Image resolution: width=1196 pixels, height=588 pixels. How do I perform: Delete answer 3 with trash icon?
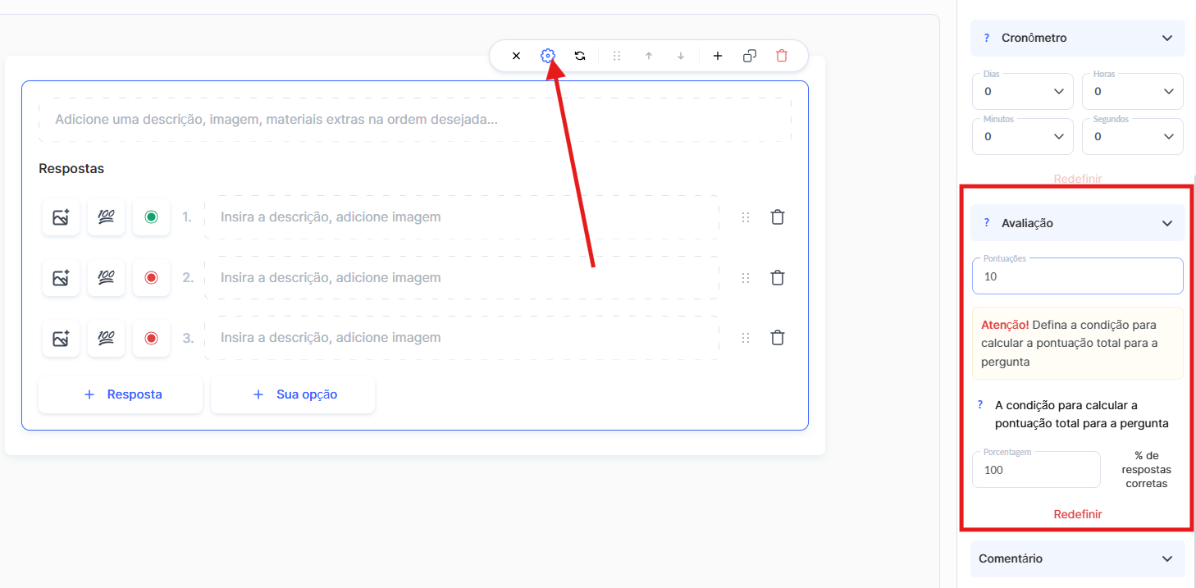click(778, 338)
